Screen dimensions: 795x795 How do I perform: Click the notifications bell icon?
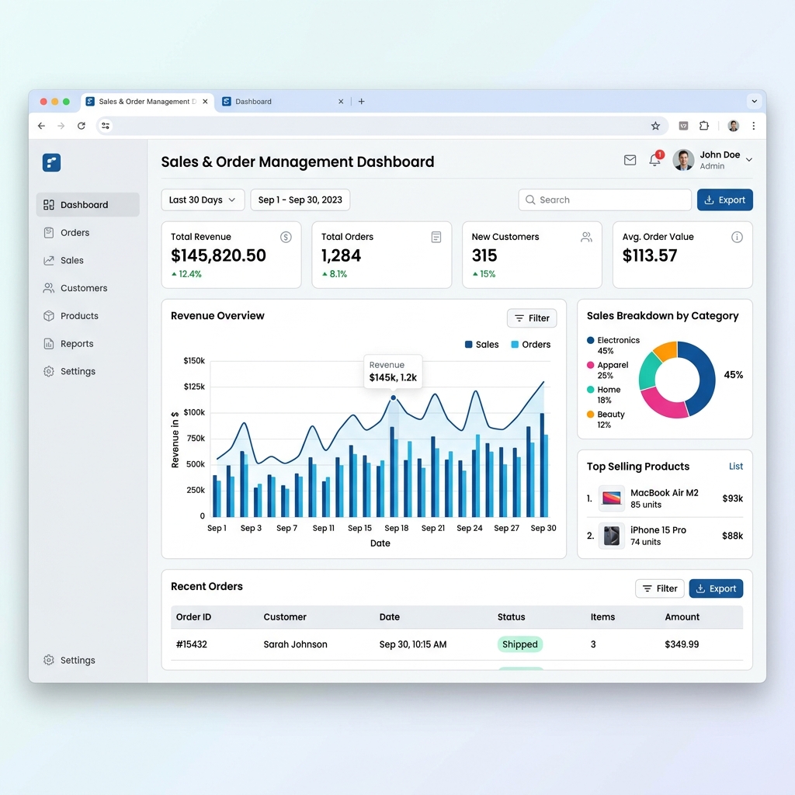[x=654, y=160]
